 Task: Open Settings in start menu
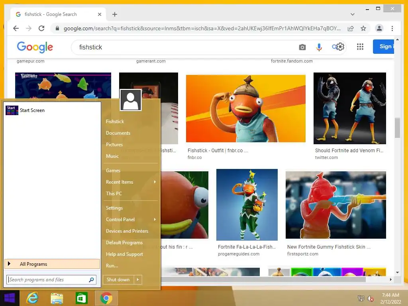coord(114,208)
